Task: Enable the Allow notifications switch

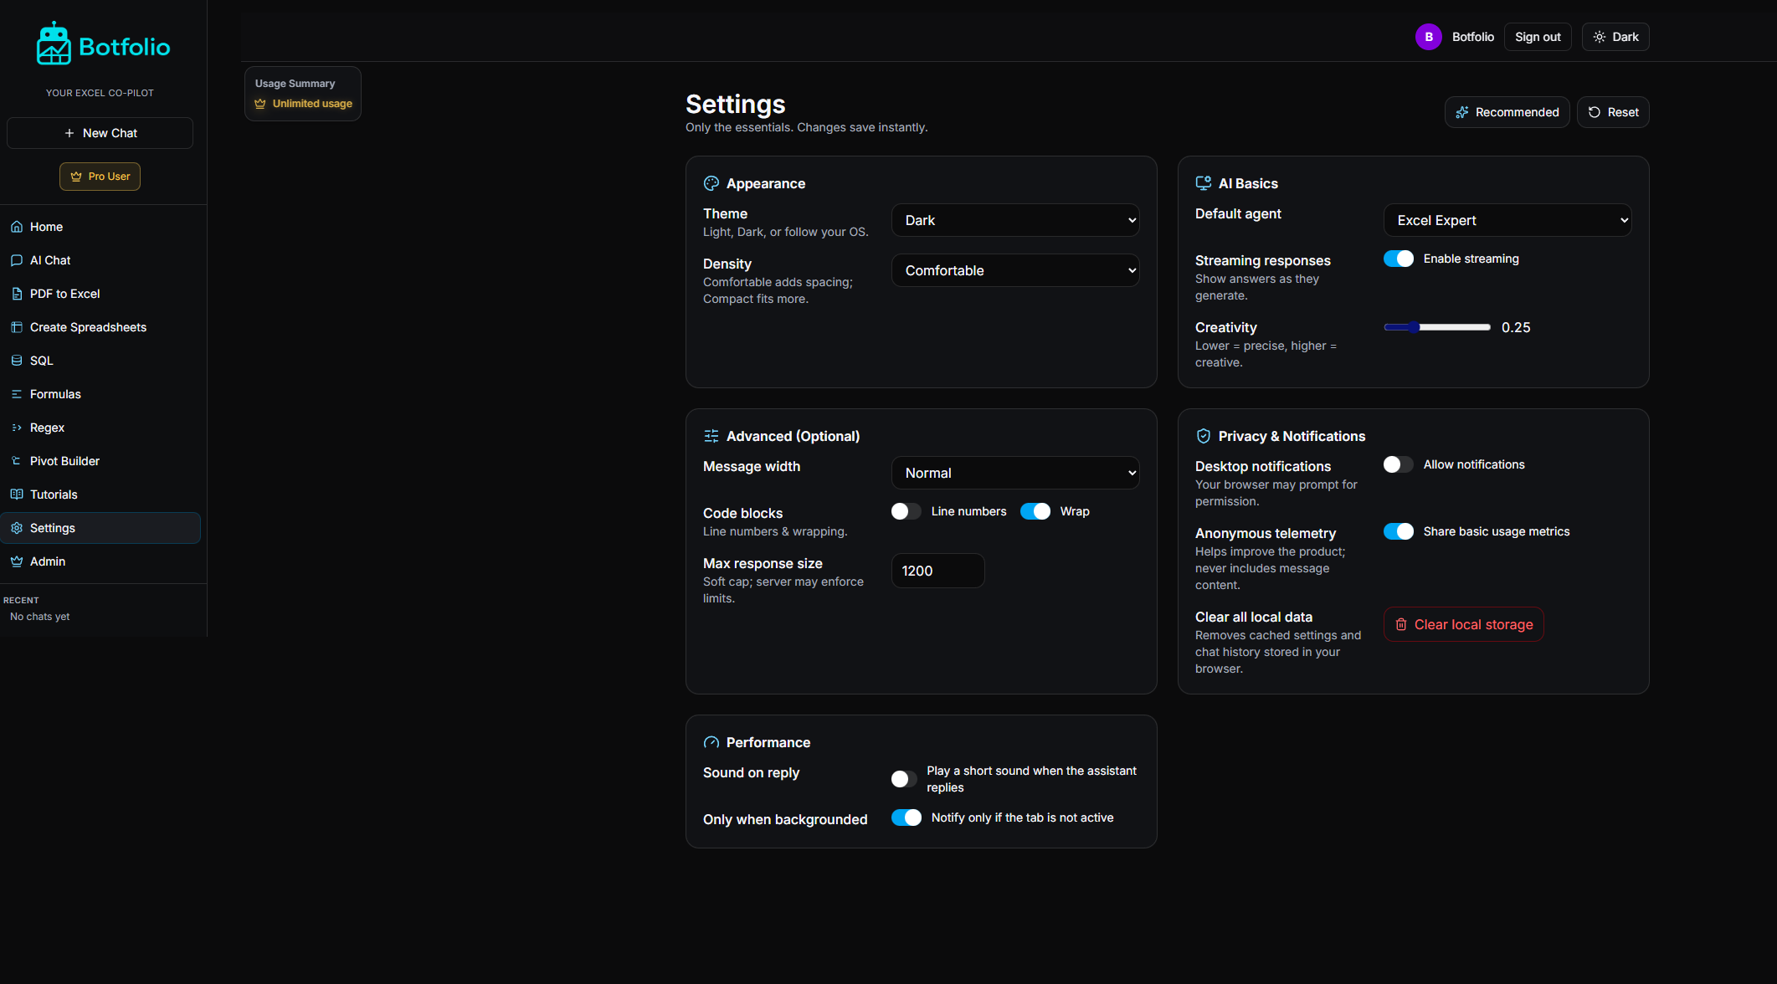Action: tap(1398, 464)
